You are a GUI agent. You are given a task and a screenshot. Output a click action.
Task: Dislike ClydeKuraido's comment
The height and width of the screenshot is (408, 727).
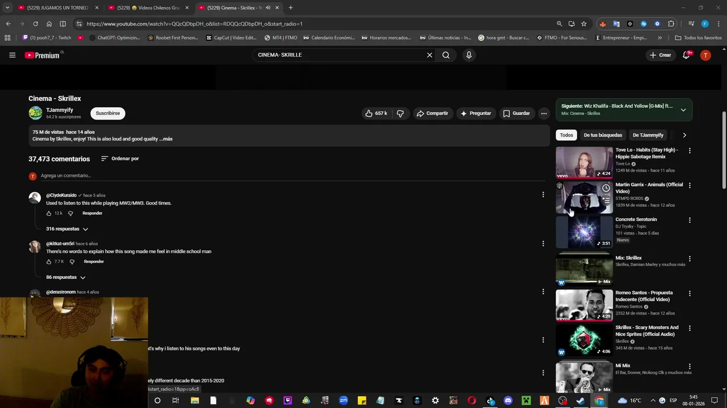pos(70,213)
